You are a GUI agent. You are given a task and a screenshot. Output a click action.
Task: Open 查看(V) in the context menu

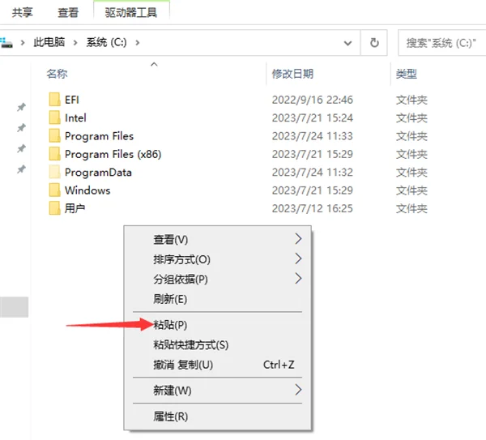tap(218, 239)
